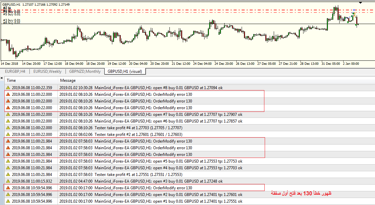Click warning icon on open #1 buy row
The image size is (375, 205).
pyautogui.click(x=8, y=201)
